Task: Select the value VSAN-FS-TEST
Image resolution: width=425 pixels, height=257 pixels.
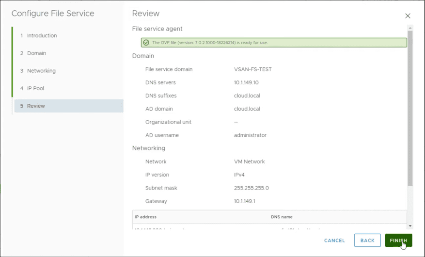Action: pyautogui.click(x=253, y=69)
